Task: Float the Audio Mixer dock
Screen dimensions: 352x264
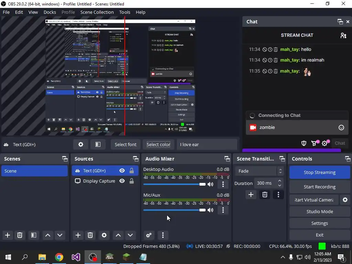Action: tap(227, 159)
